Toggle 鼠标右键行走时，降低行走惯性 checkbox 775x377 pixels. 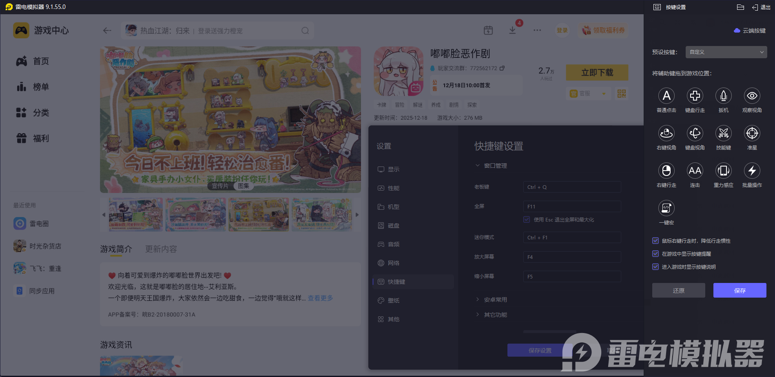[655, 241]
